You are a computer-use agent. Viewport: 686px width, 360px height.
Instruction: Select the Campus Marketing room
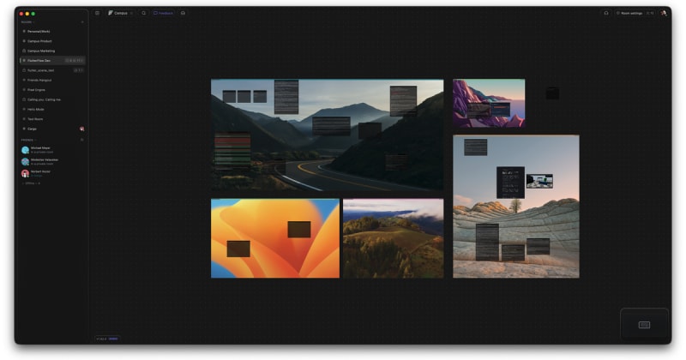(x=52, y=51)
